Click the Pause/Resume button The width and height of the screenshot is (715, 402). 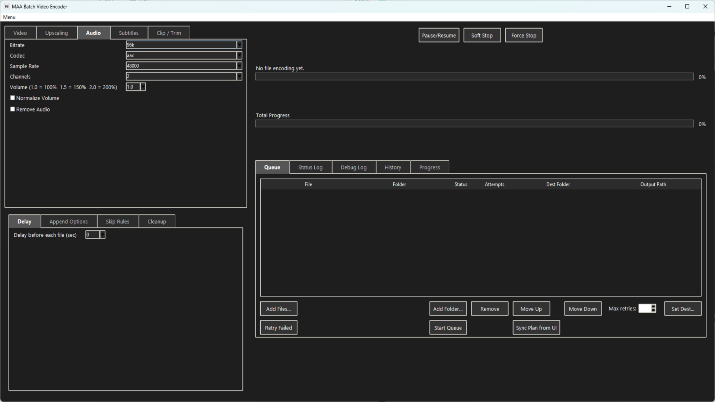439,35
